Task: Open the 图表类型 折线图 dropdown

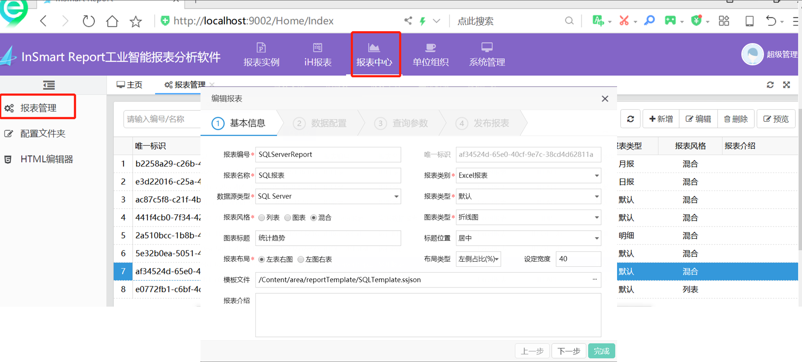Action: click(528, 217)
